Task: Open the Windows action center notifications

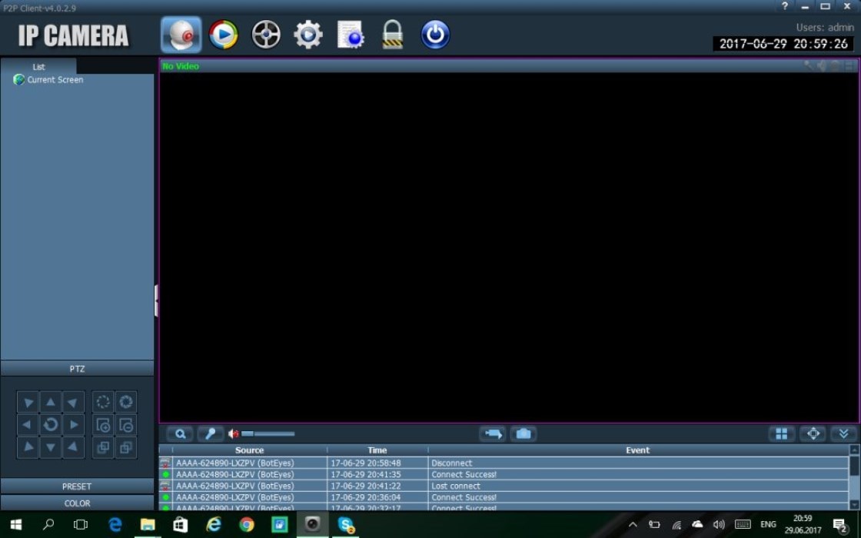Action: (839, 526)
